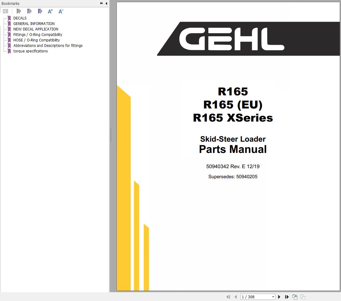
Task: Collapse the Bookmarks panel arrow
Action: [106, 3]
